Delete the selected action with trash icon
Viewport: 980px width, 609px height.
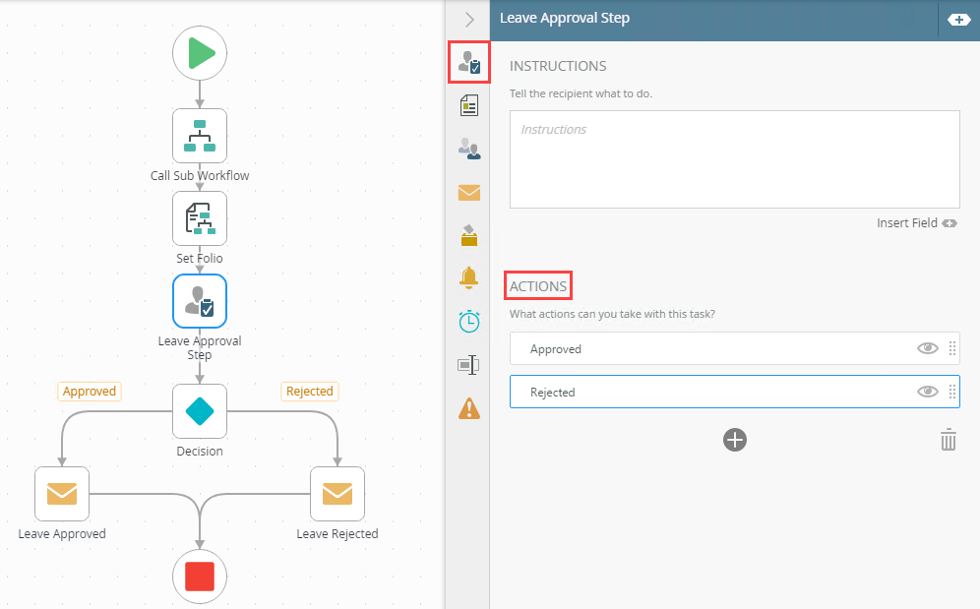pos(949,440)
